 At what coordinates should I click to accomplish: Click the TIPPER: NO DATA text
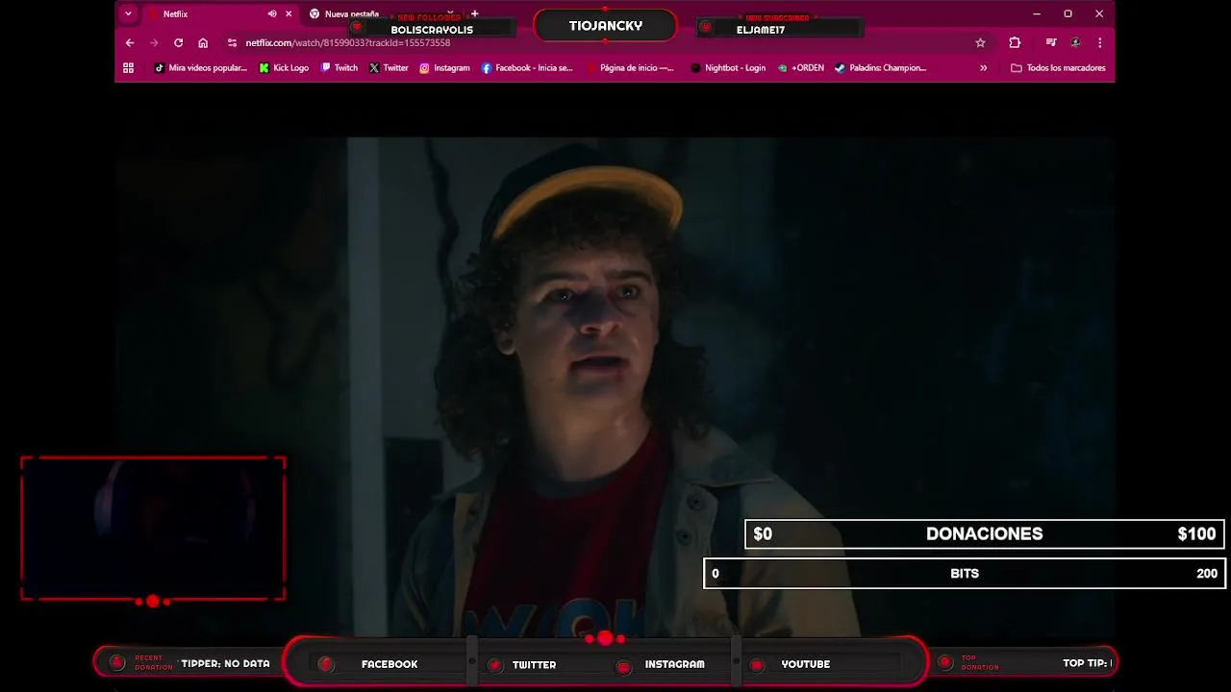pos(225,664)
